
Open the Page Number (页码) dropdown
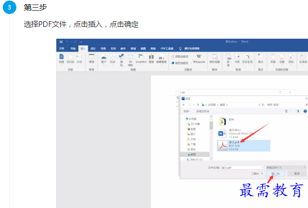tap(291, 59)
